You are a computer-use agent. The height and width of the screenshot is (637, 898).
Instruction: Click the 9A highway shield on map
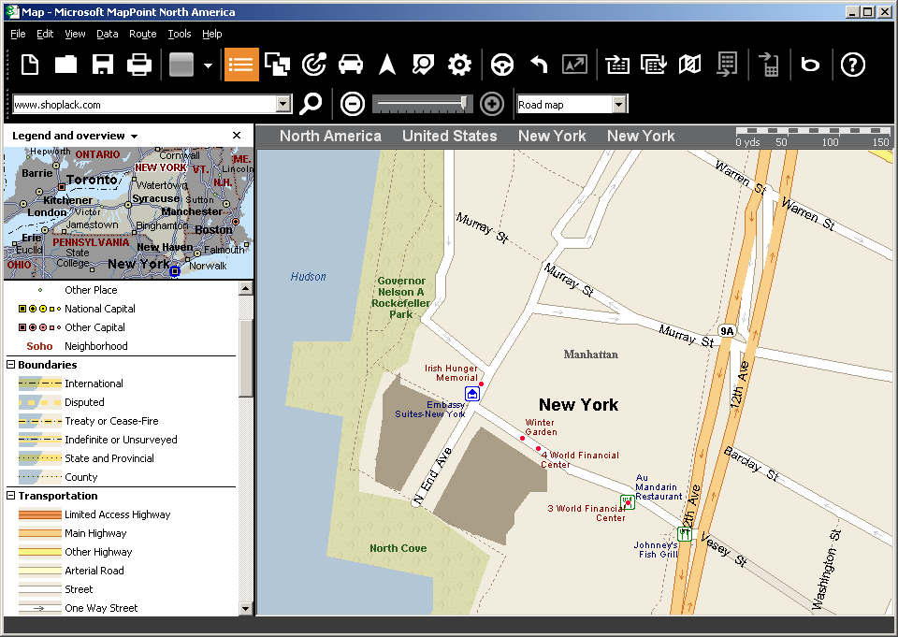(727, 331)
